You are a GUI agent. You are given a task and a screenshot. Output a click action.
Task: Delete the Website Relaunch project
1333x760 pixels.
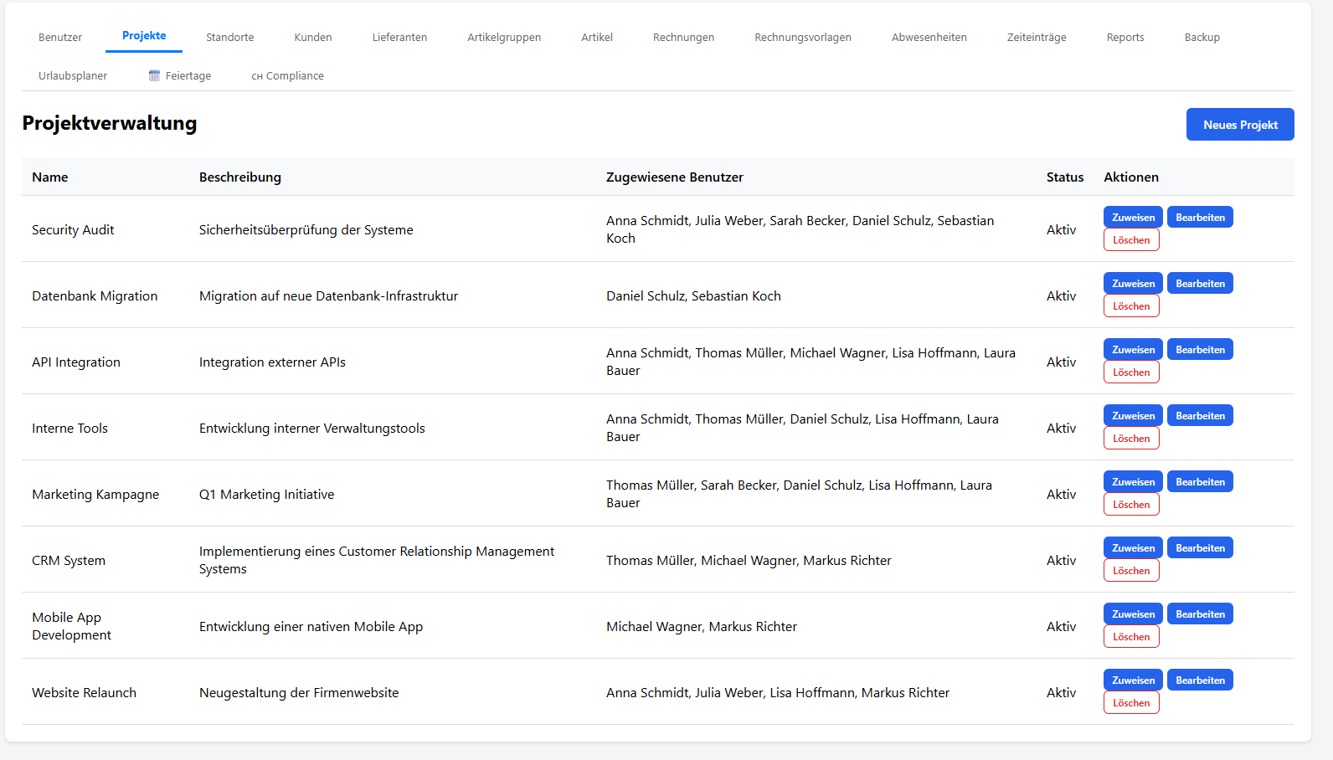click(1131, 703)
